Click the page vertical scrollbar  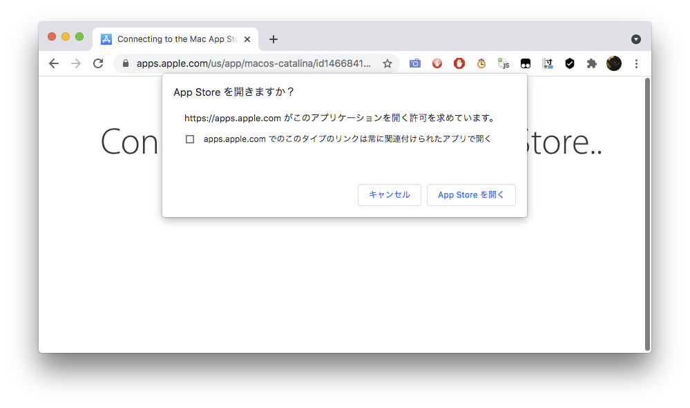[647, 214]
